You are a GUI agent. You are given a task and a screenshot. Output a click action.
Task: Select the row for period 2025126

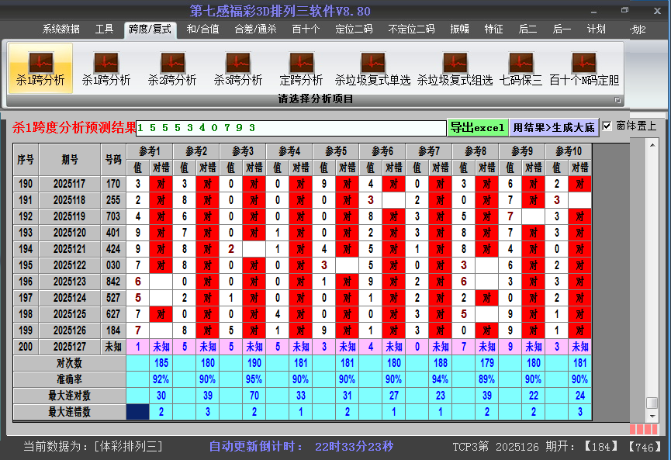(302, 330)
